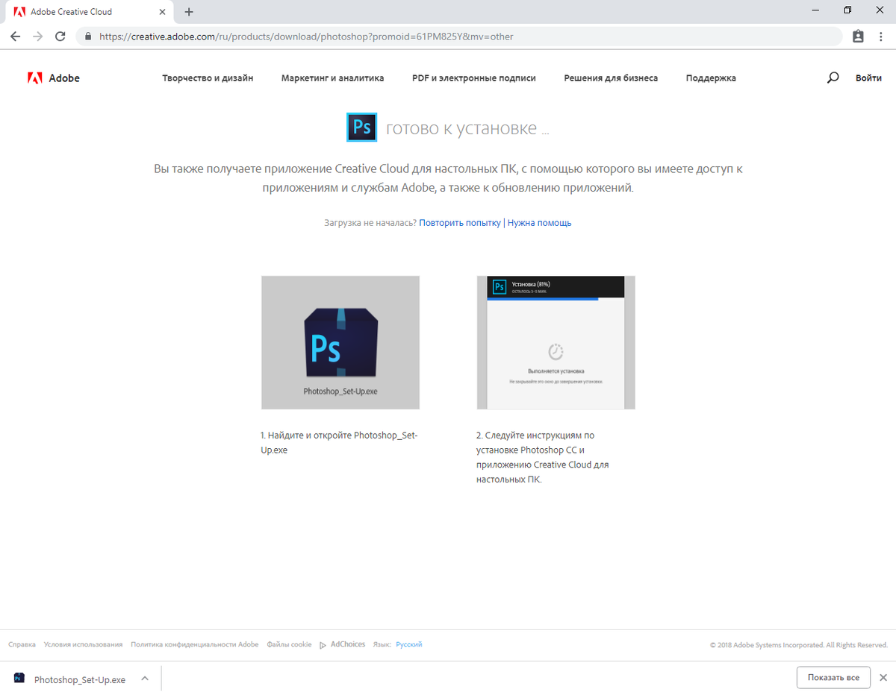Click step 1 Найдите и откройте text
The width and height of the screenshot is (896, 695).
338,442
